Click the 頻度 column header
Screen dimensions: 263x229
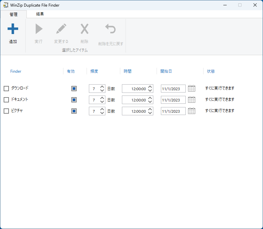tap(94, 71)
